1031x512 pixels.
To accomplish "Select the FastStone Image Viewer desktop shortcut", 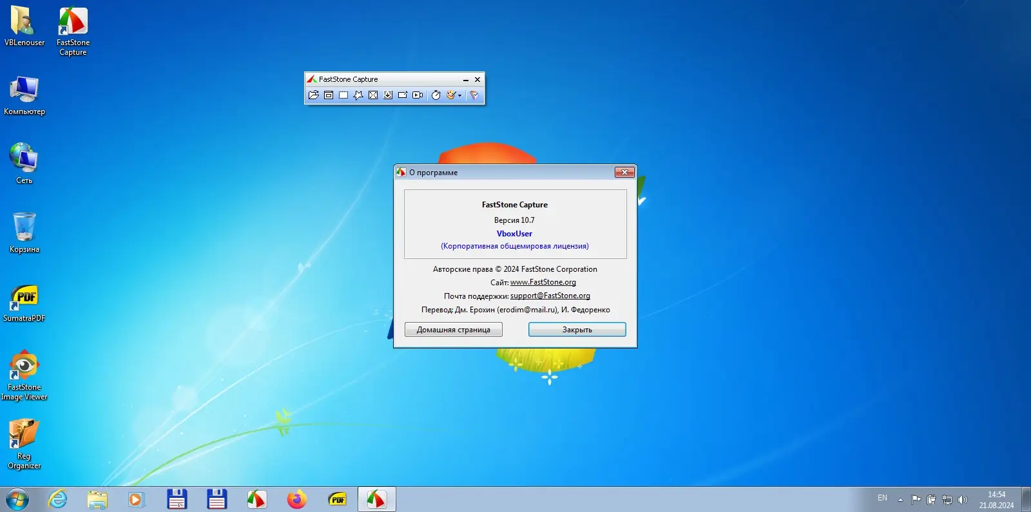I will (24, 375).
